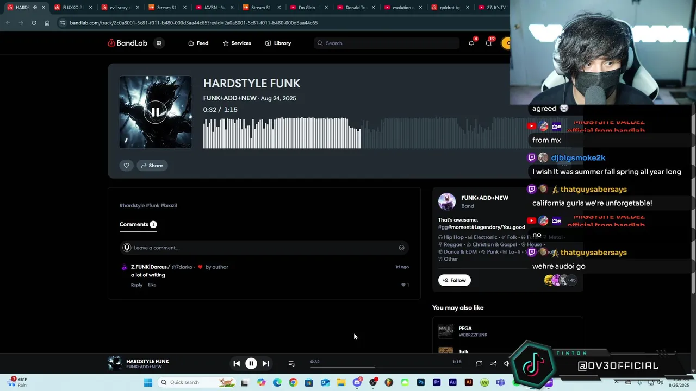Viewport: 696px width, 391px height.
Task: Open File Explorer from the taskbar
Action: coord(341,382)
